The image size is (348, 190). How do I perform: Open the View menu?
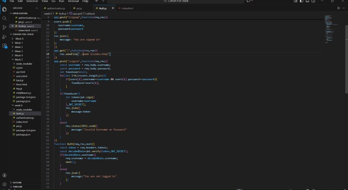45,1
